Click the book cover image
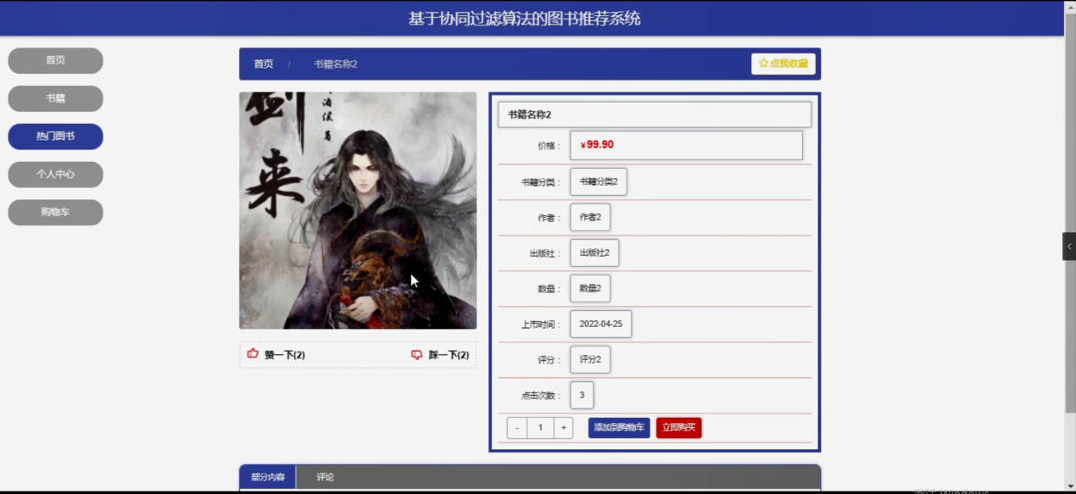Screen dimensions: 1076x494 point(358,210)
